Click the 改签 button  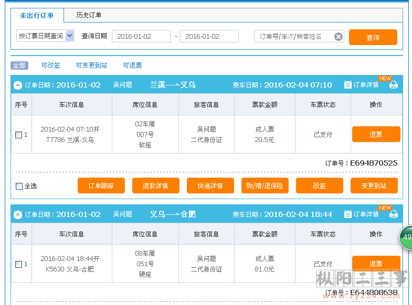tap(320, 186)
